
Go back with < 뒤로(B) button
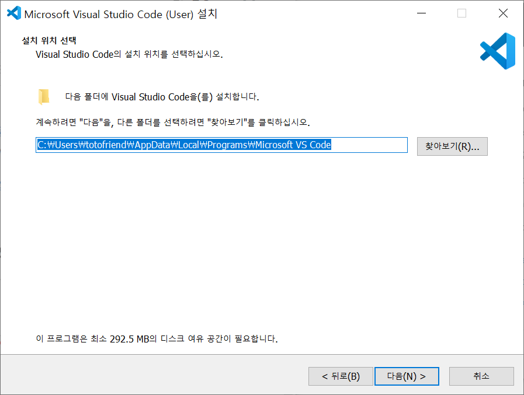[x=341, y=376]
